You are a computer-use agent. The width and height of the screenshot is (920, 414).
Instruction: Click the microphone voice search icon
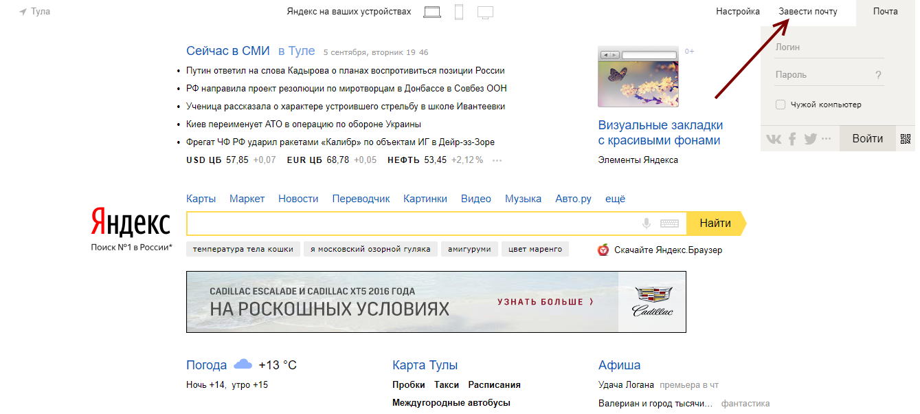[646, 224]
